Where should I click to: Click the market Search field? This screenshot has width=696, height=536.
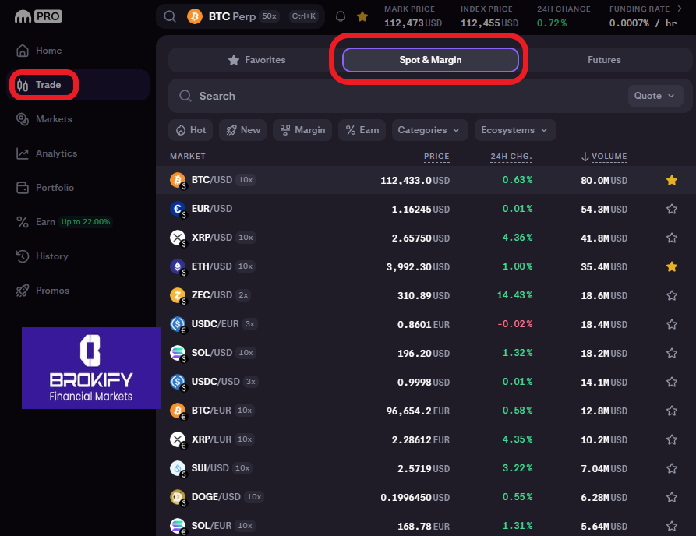(390, 96)
